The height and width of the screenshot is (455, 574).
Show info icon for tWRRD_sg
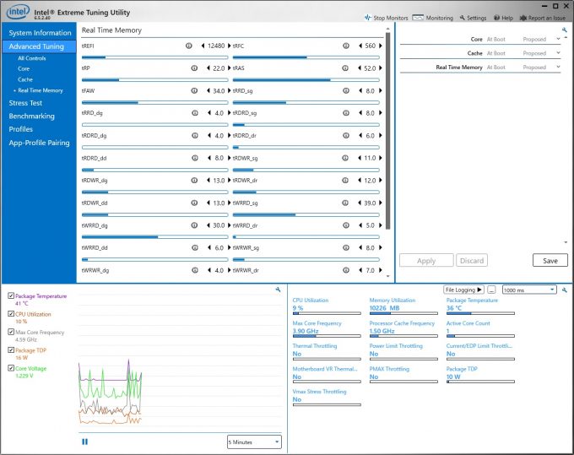click(345, 203)
